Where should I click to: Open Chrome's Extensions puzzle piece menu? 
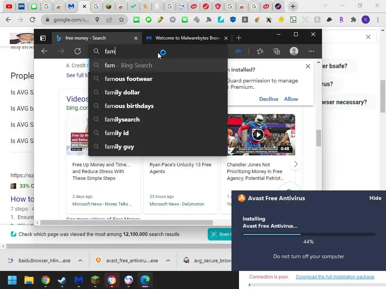354,20
